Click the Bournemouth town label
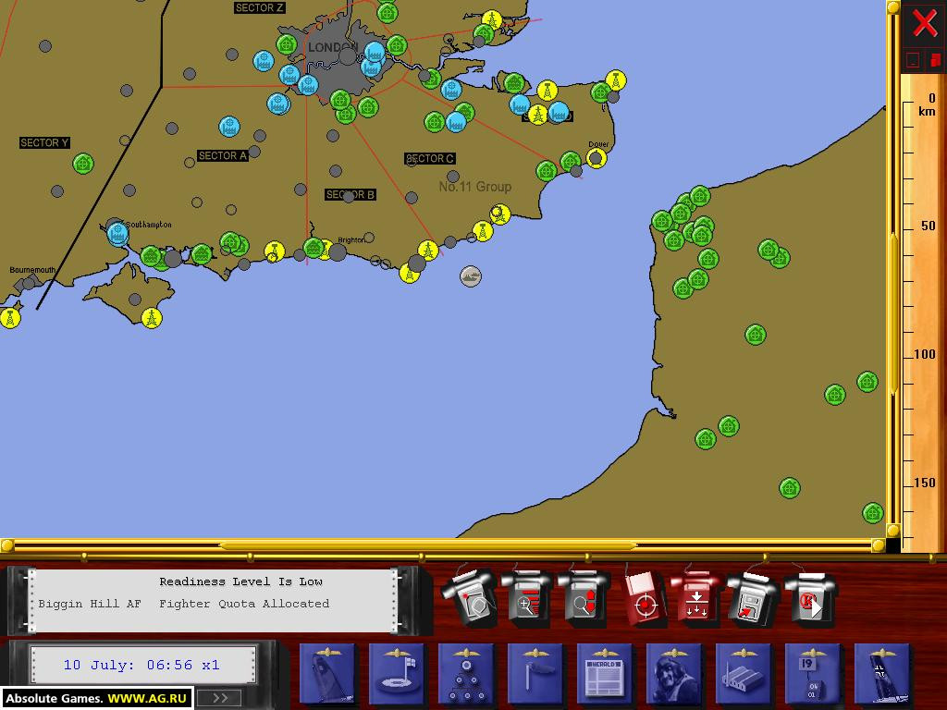This screenshot has width=947, height=710. 32,270
